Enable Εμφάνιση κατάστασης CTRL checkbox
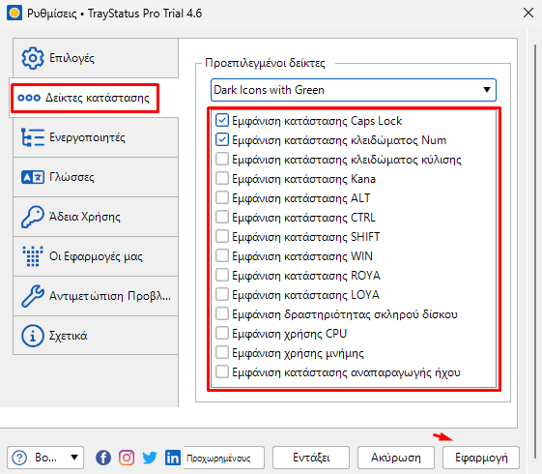542x474 pixels. (x=222, y=218)
